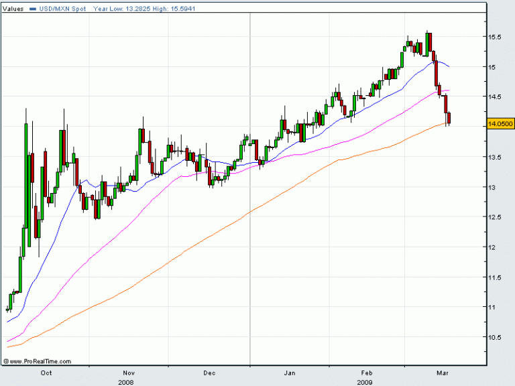The image size is (515, 386).
Task: Click the USD/MXN Spot legend color marker
Action: click(32, 9)
